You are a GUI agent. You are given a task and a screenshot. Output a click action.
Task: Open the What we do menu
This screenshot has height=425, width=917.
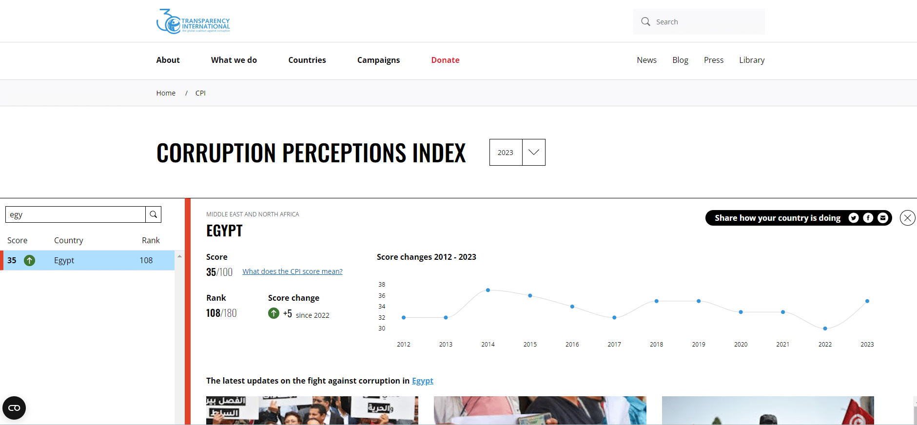click(x=234, y=60)
